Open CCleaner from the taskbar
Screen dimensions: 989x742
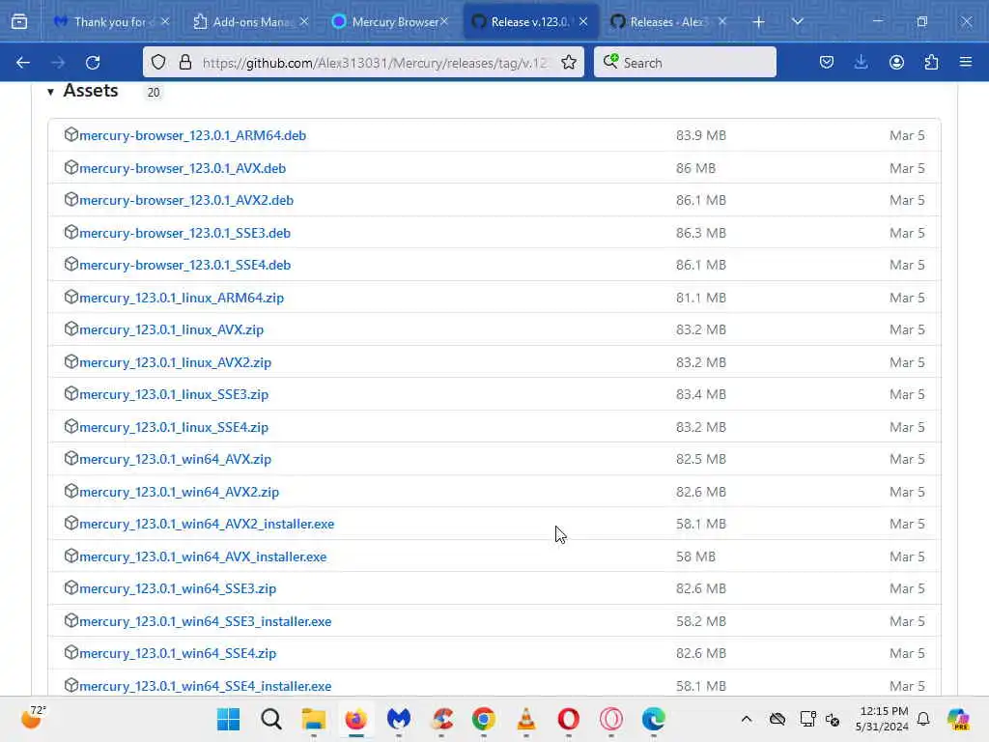tap(441, 719)
